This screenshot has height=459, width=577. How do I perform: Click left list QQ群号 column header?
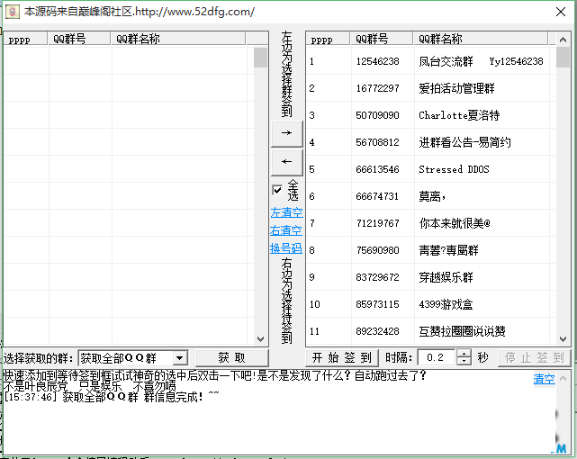(x=79, y=39)
